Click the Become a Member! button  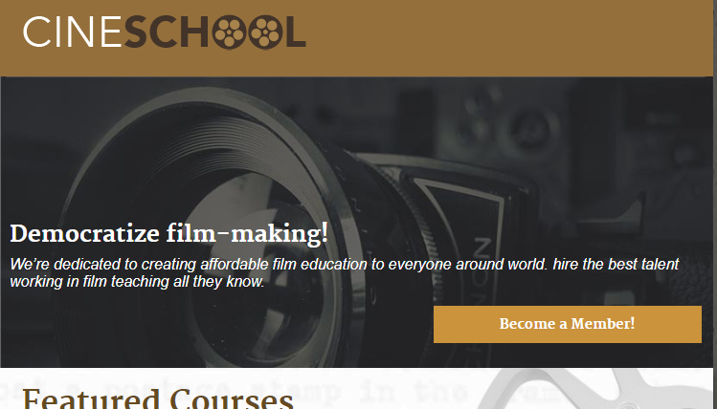click(567, 324)
